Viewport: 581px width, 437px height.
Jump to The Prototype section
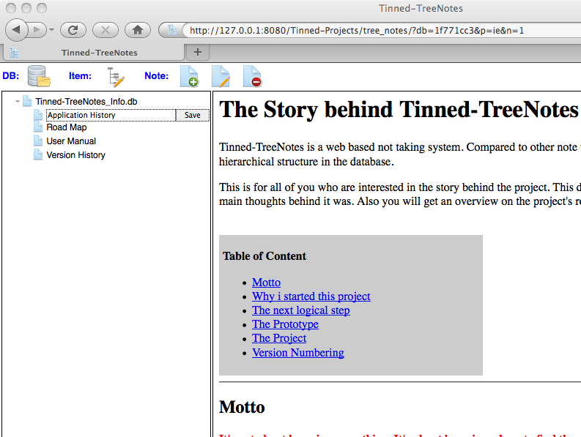pyautogui.click(x=285, y=324)
